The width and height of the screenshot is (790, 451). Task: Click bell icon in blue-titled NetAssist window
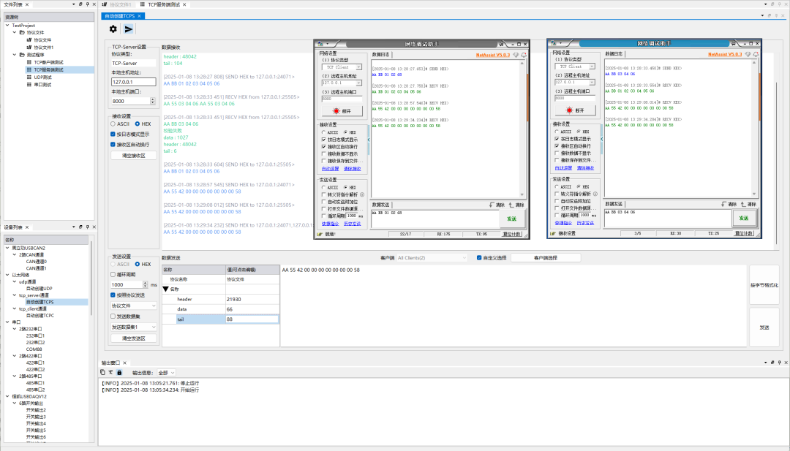point(756,54)
